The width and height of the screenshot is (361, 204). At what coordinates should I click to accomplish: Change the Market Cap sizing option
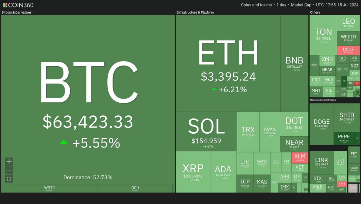(301, 5)
